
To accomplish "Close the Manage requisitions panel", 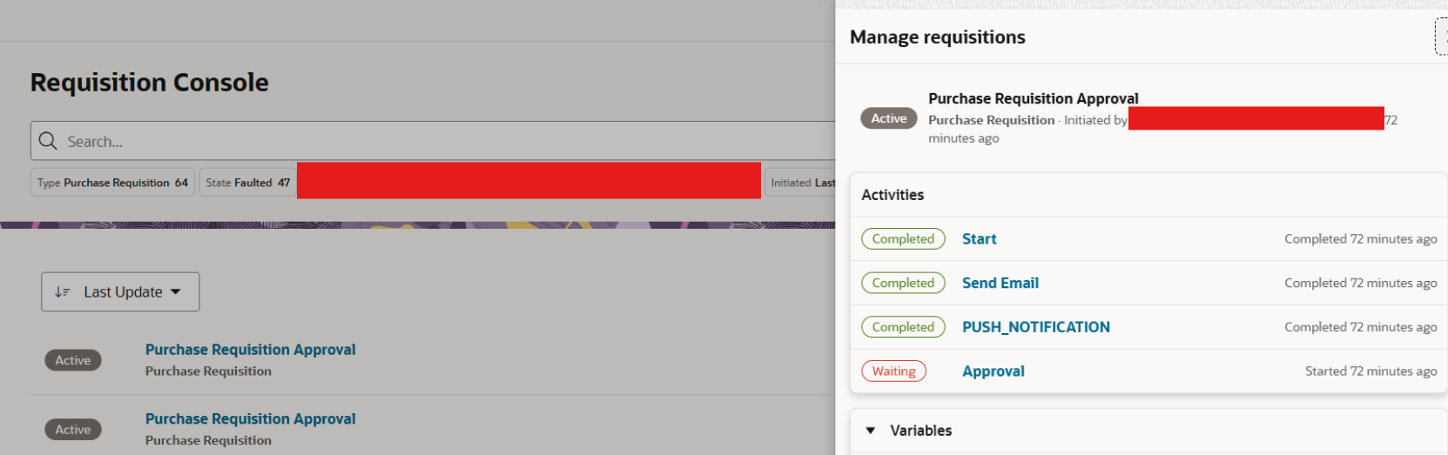I will point(1441,37).
